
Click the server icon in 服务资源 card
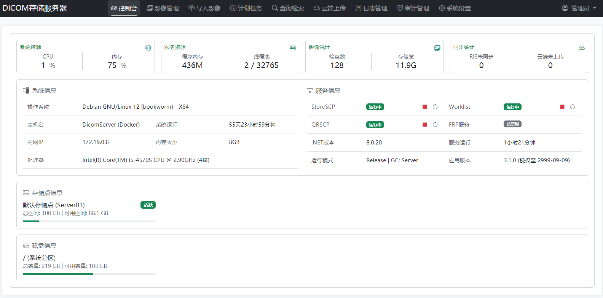pos(293,48)
